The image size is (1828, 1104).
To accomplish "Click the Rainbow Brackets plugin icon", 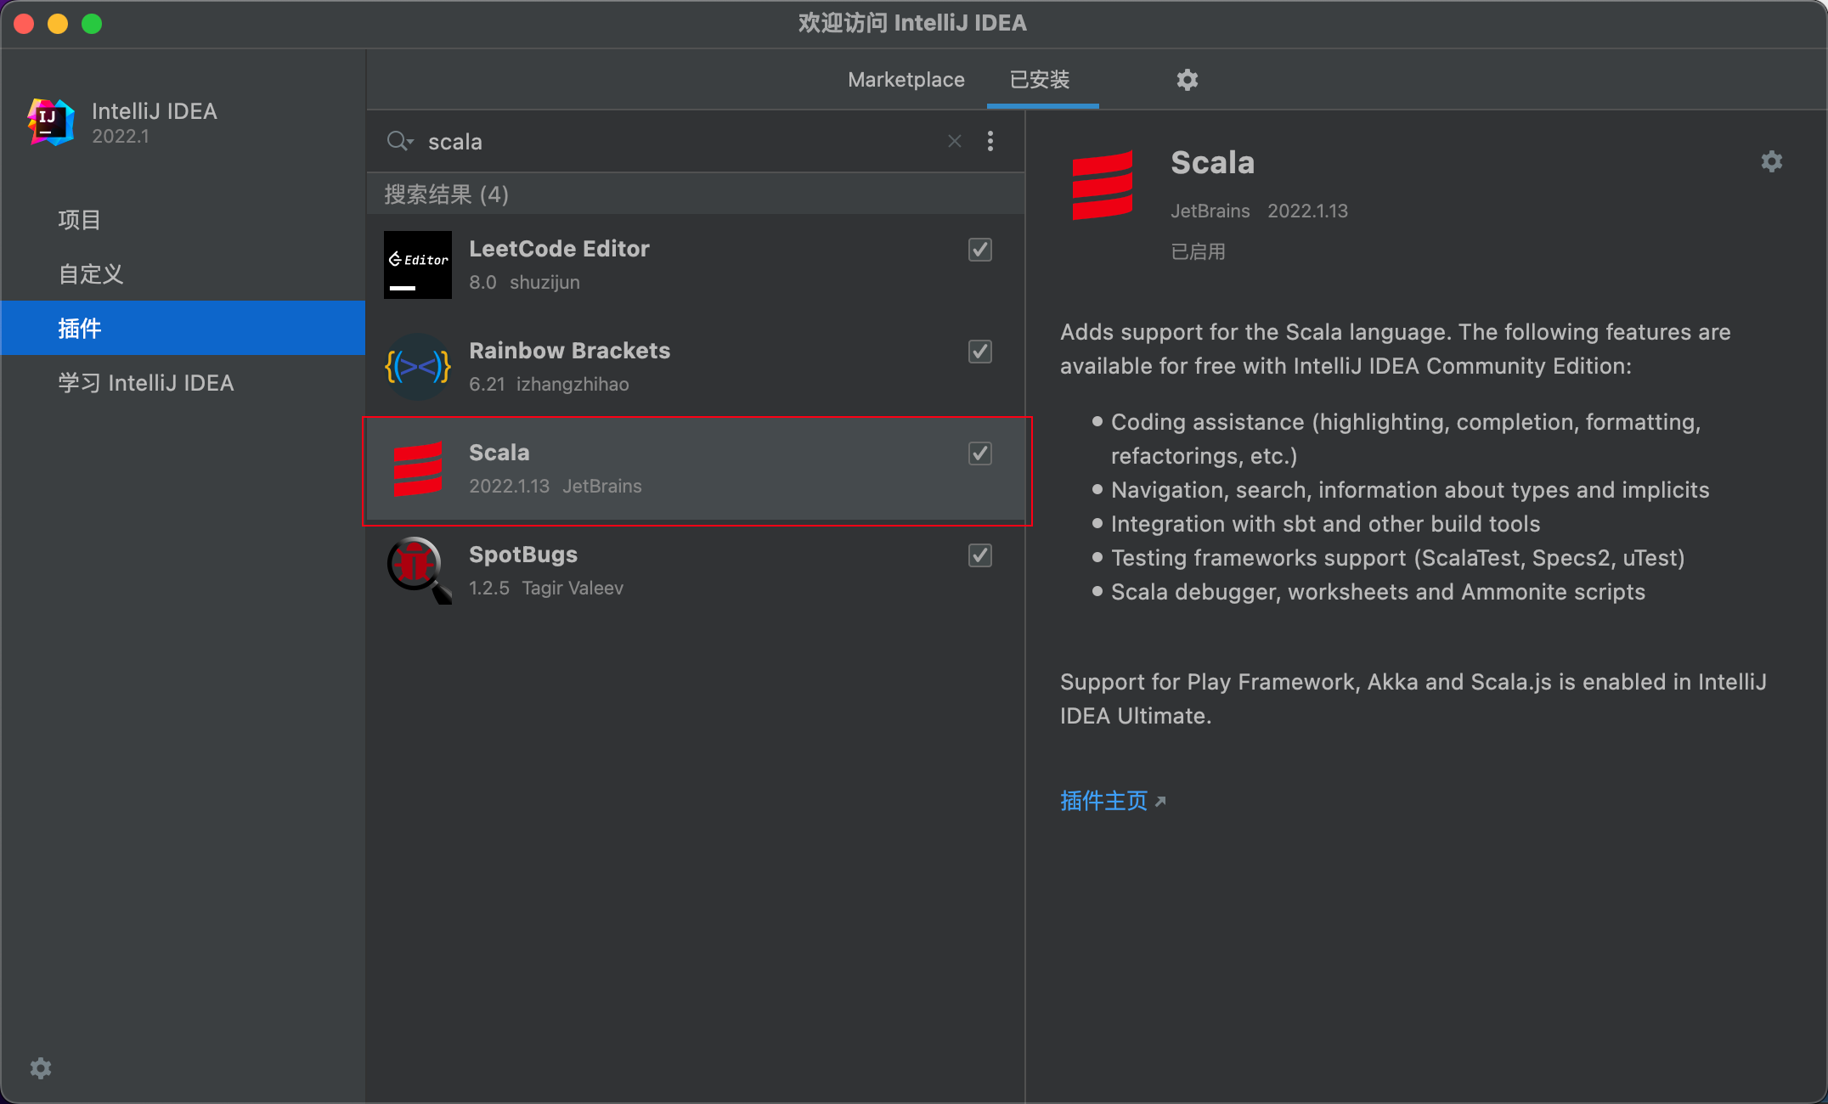I will 418,367.
